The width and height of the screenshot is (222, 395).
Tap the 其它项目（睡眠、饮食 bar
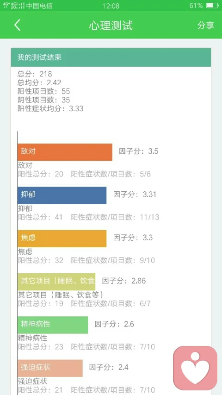coord(56,282)
